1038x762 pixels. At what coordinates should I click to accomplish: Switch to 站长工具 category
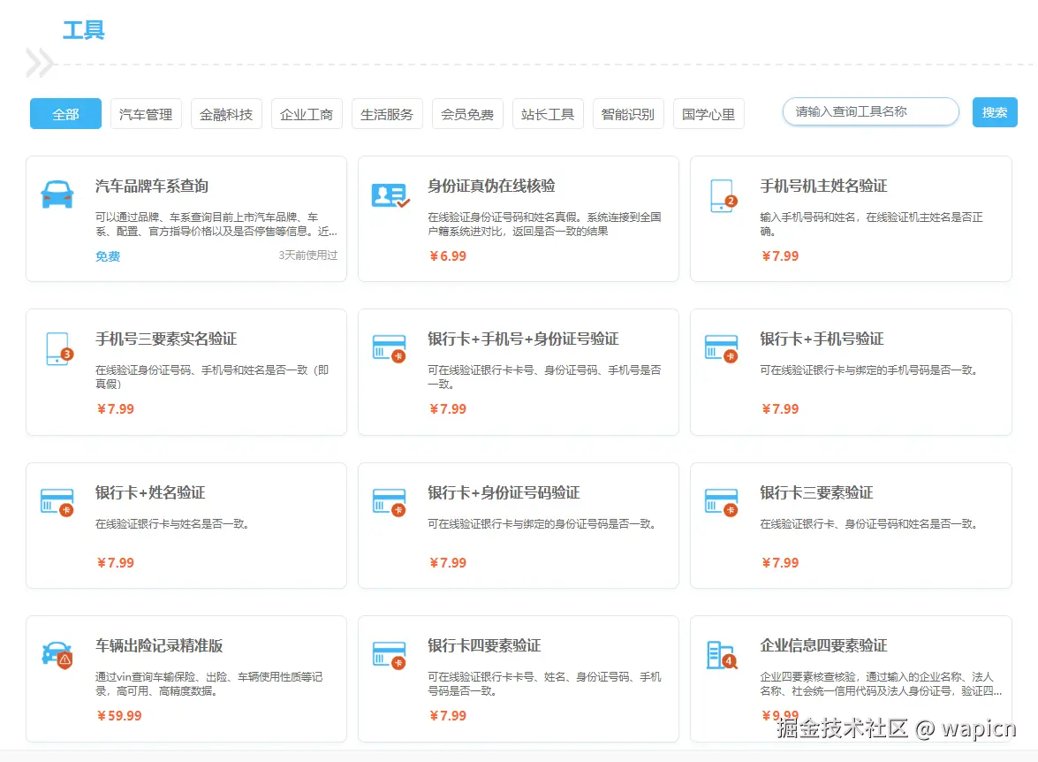coord(548,113)
